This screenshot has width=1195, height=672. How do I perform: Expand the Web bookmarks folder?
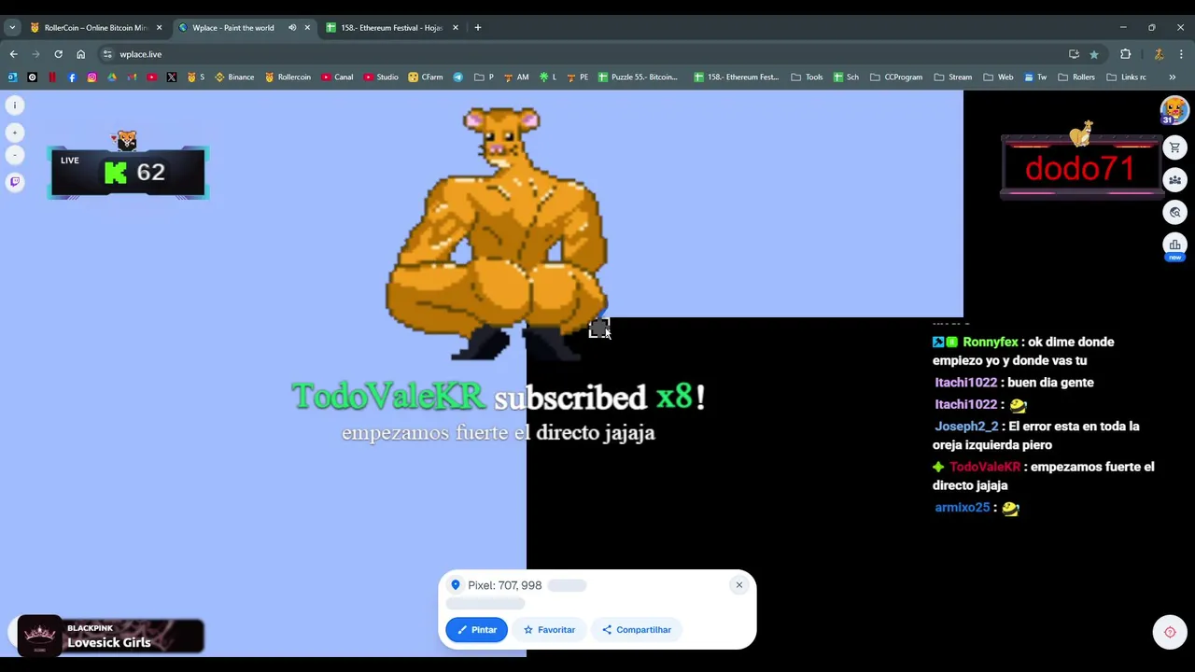click(998, 77)
